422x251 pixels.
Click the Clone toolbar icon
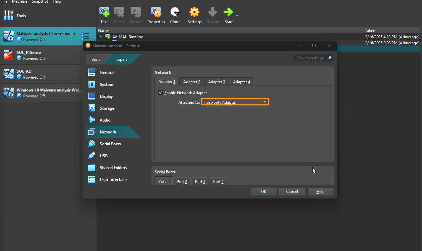coord(175,13)
